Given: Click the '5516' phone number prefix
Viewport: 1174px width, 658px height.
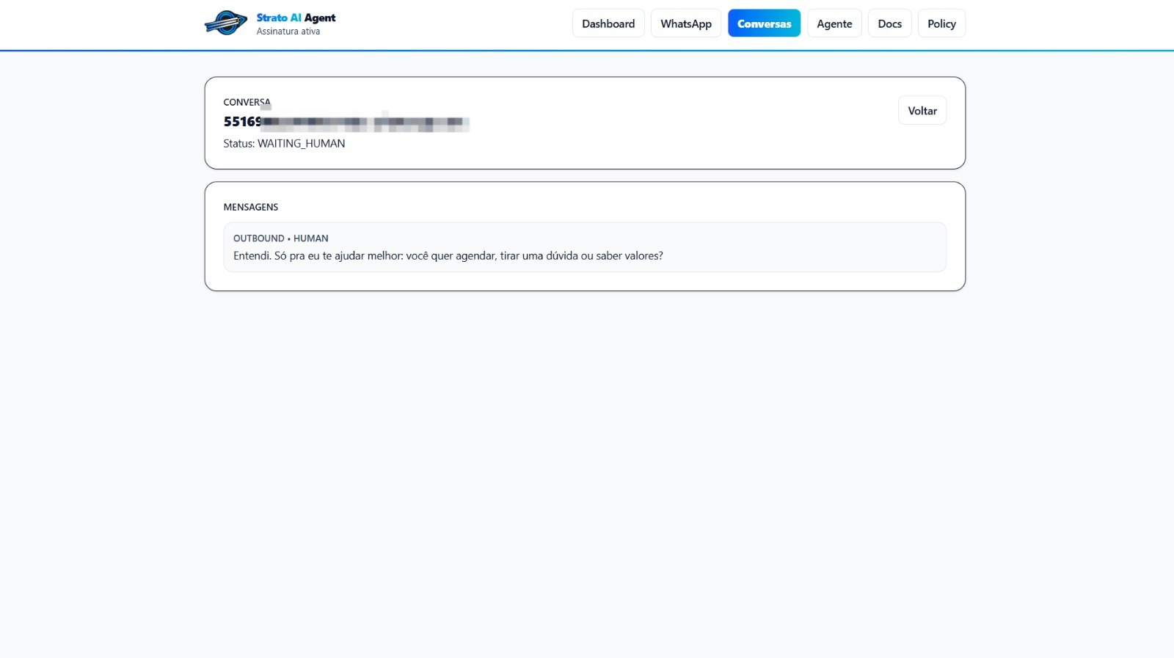Looking at the screenshot, I should click(x=238, y=122).
